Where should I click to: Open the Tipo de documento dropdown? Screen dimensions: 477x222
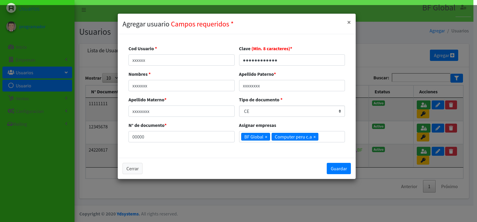coord(292,111)
